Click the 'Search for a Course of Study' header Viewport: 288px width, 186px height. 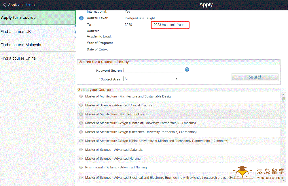(x=104, y=62)
